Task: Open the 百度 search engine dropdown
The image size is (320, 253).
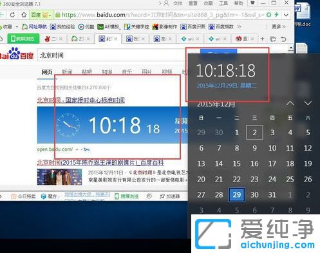Action: click(41, 15)
